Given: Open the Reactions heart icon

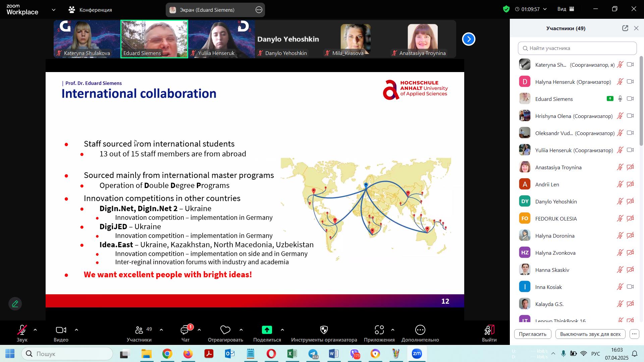Looking at the screenshot, I should [225, 330].
